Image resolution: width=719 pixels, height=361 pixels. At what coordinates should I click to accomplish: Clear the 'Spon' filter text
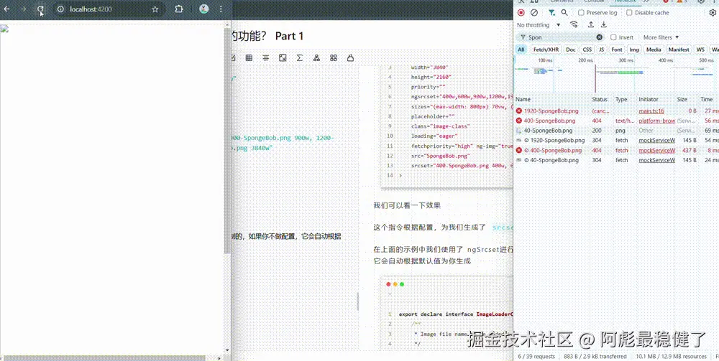[x=600, y=37]
